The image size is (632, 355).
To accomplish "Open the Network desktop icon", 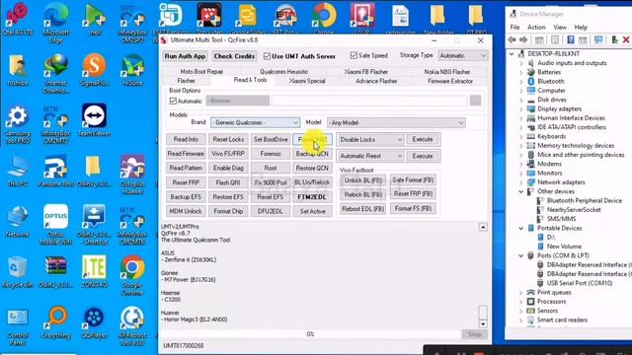I will (x=18, y=221).
